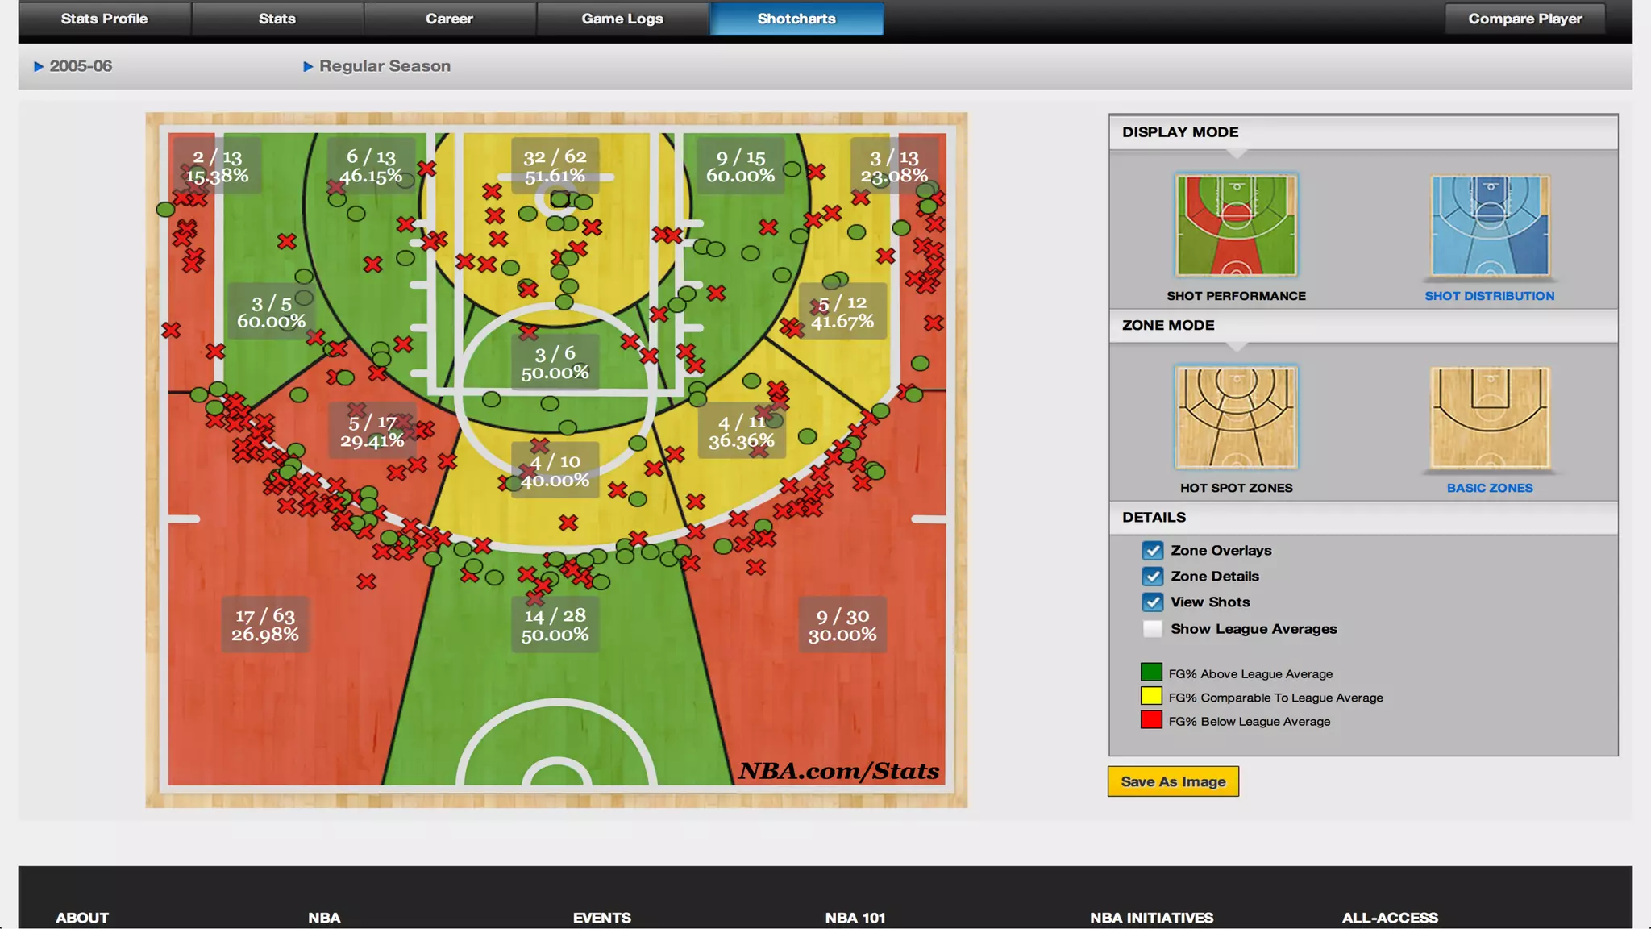Click the Compare Player button
Viewport: 1651px width, 929px height.
pos(1524,19)
